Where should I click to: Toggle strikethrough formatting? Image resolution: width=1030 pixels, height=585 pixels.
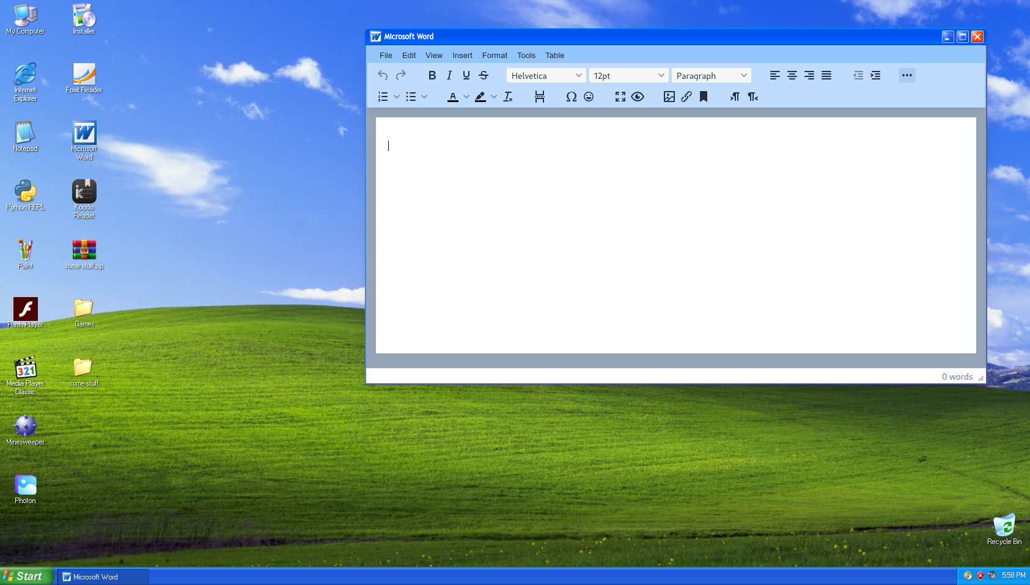484,75
